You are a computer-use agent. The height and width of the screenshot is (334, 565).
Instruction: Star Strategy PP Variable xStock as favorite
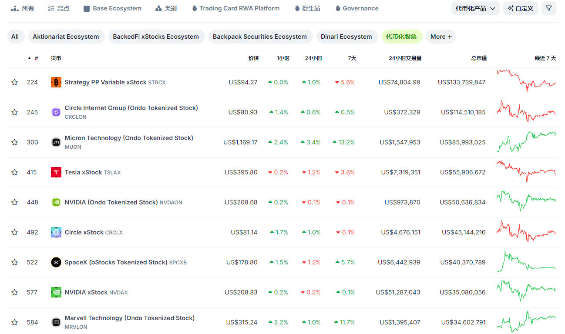click(x=14, y=82)
